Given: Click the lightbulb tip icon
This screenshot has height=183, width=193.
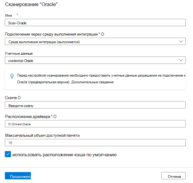Looking at the screenshot, I should pyautogui.click(x=12, y=76).
